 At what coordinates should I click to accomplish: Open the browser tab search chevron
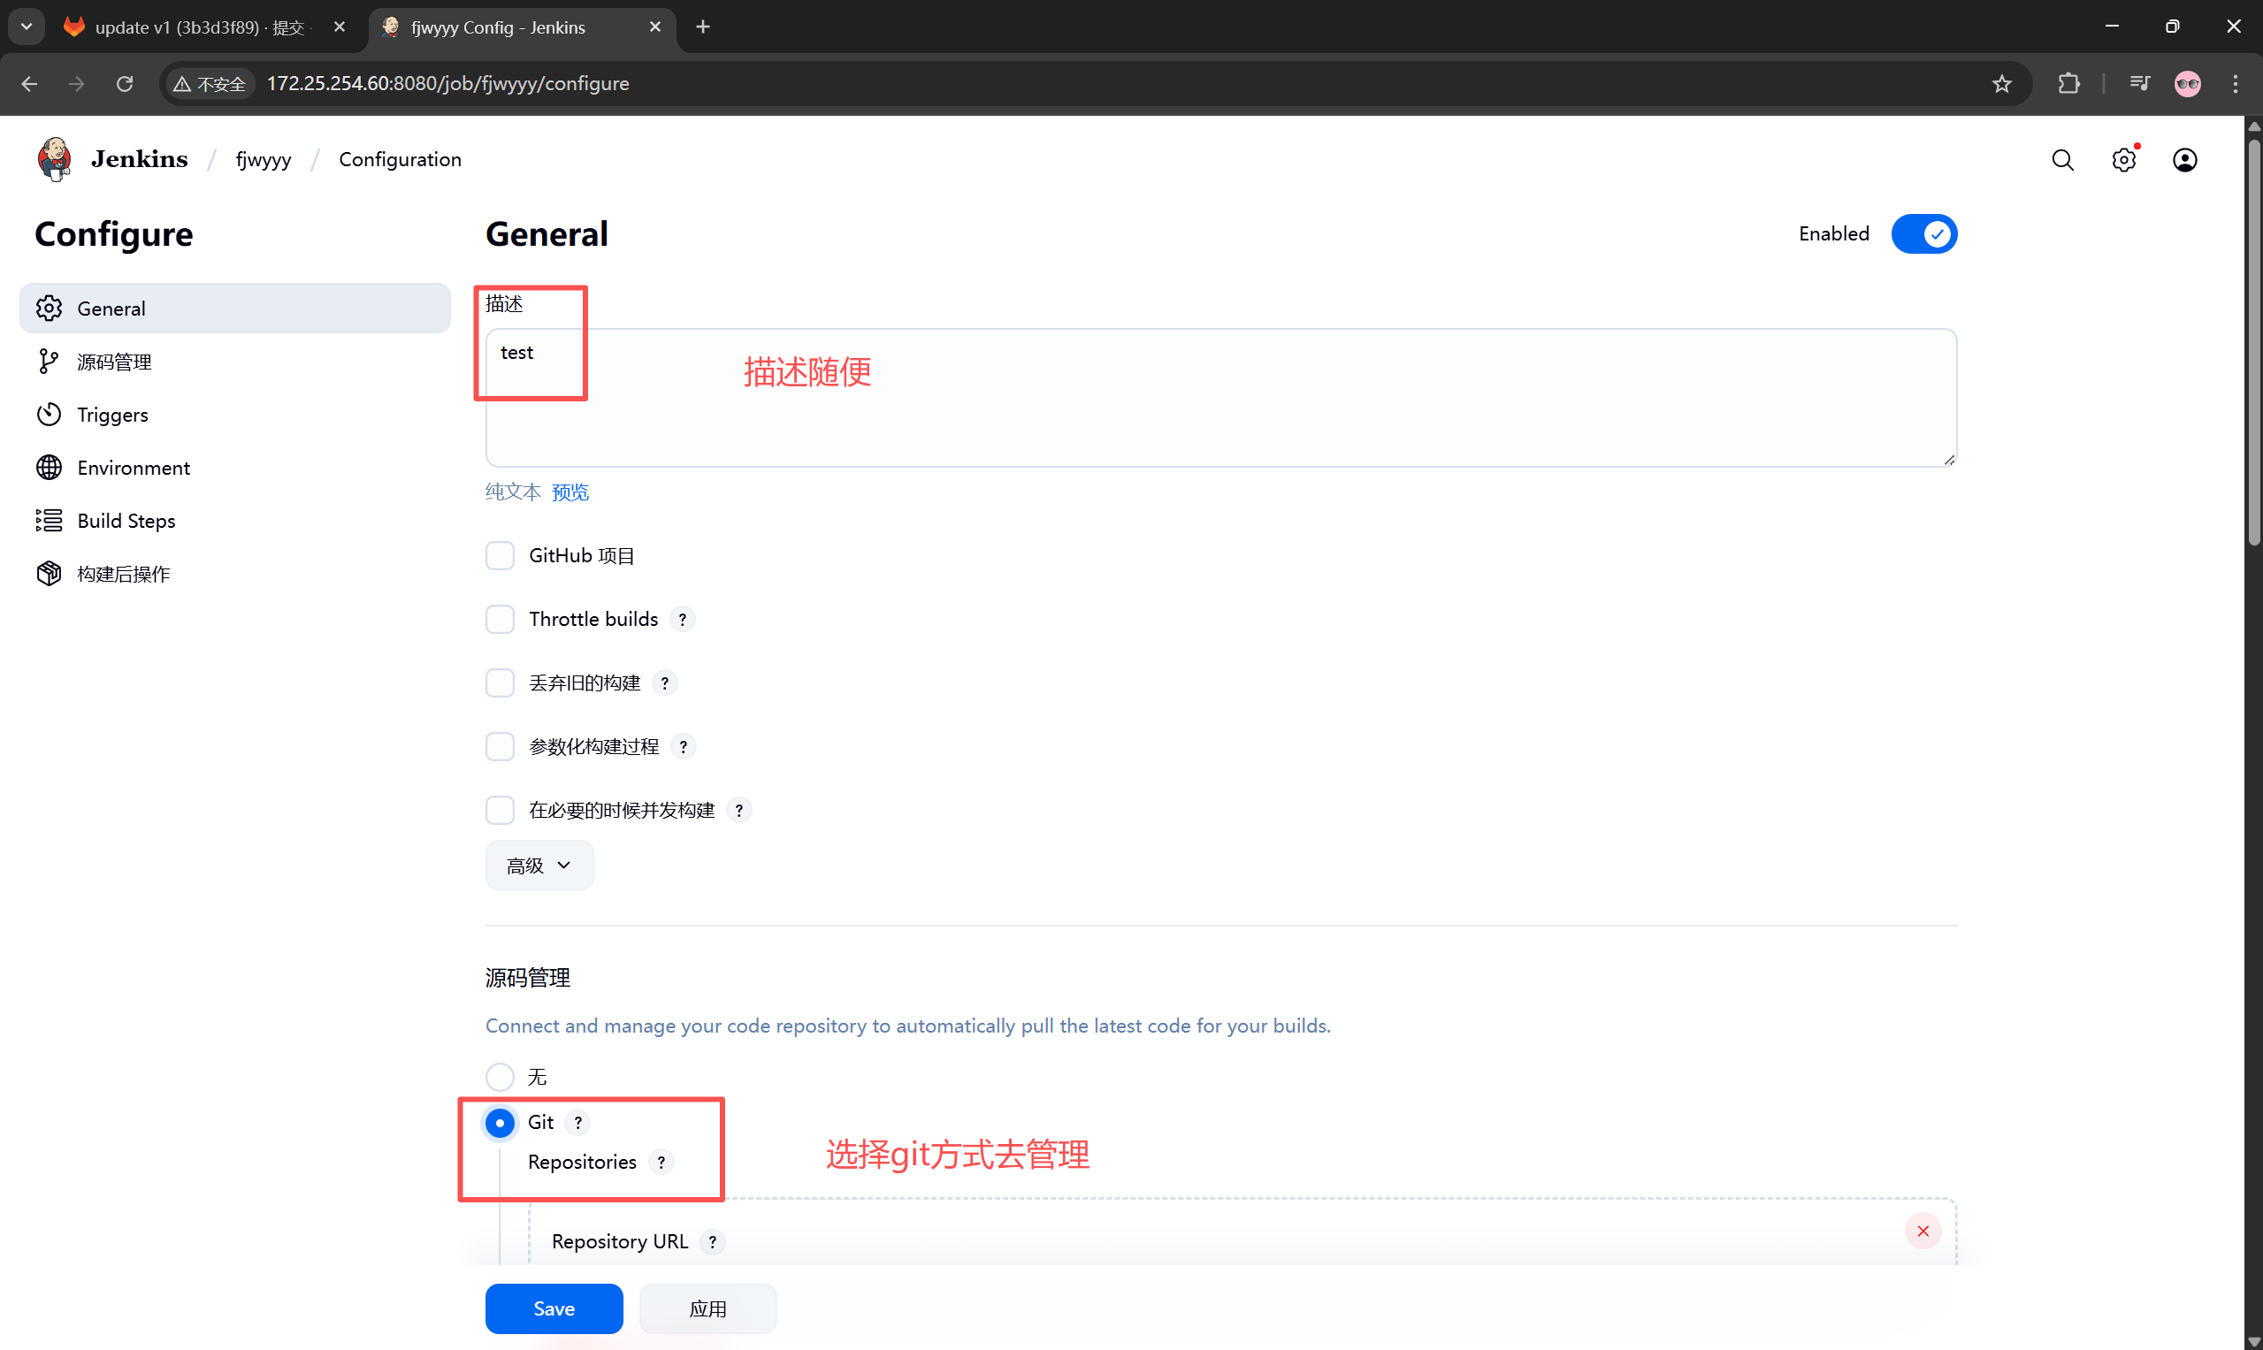[x=27, y=27]
